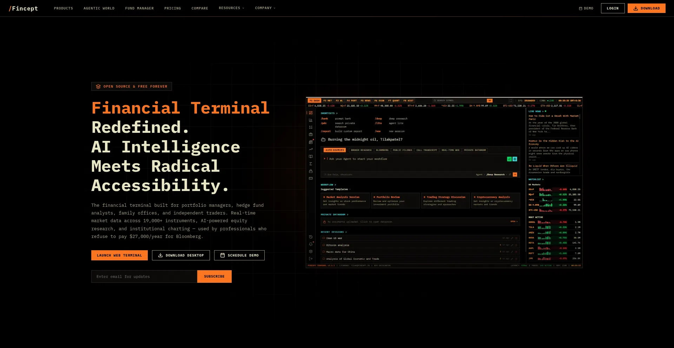
Task: Switch to the F4 PORT tab
Action: tap(352, 101)
